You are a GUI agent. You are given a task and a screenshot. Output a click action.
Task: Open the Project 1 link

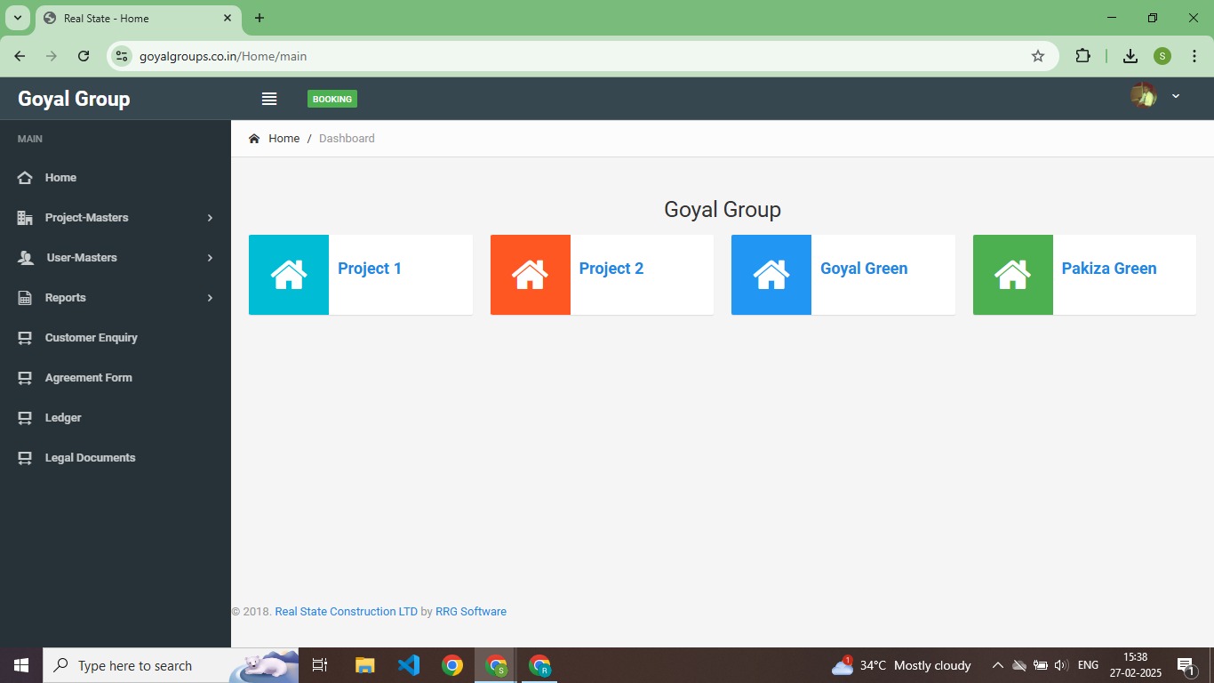click(370, 269)
